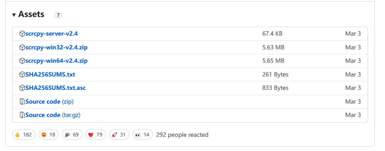
Task: Click package icon beside scrcpy-win32-v2.4.zip
Action: coord(22,47)
